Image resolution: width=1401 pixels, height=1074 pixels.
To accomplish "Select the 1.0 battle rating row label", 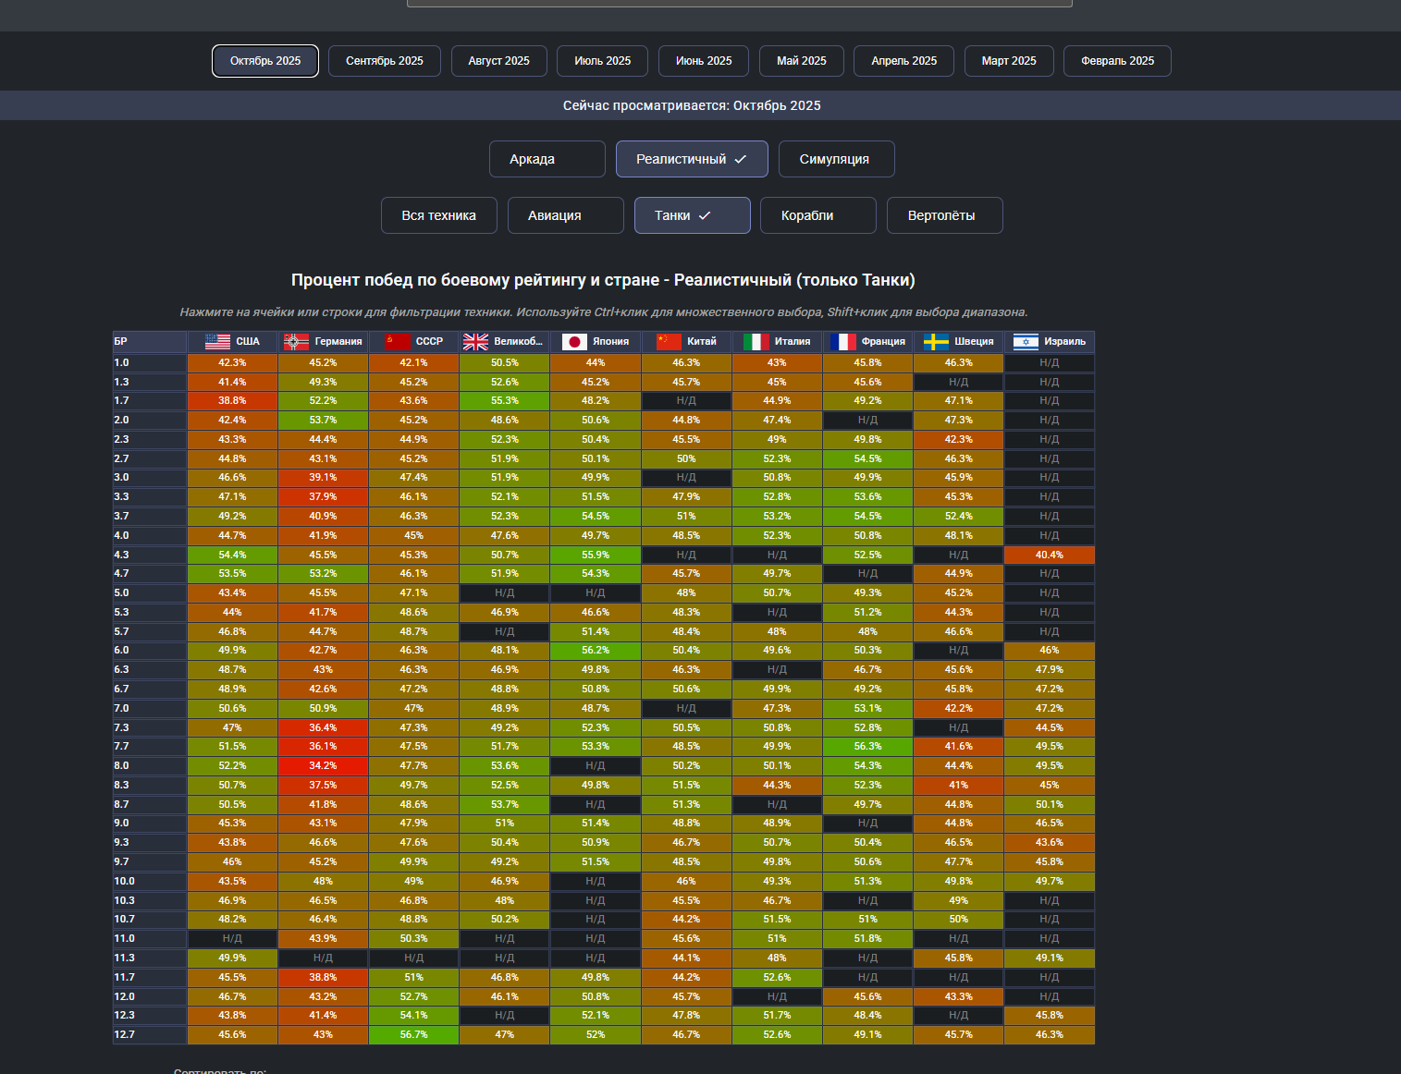I will [150, 363].
